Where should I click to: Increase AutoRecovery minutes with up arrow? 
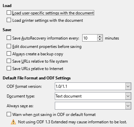tap(100, 37)
